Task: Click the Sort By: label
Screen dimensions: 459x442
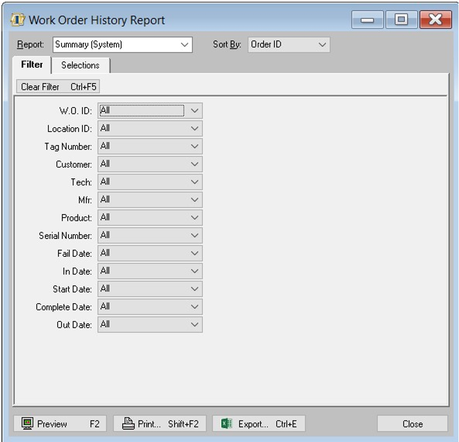Action: [227, 45]
